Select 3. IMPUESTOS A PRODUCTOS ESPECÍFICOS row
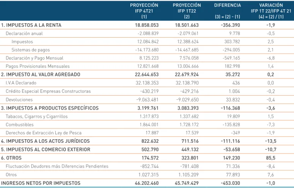 point(147,108)
